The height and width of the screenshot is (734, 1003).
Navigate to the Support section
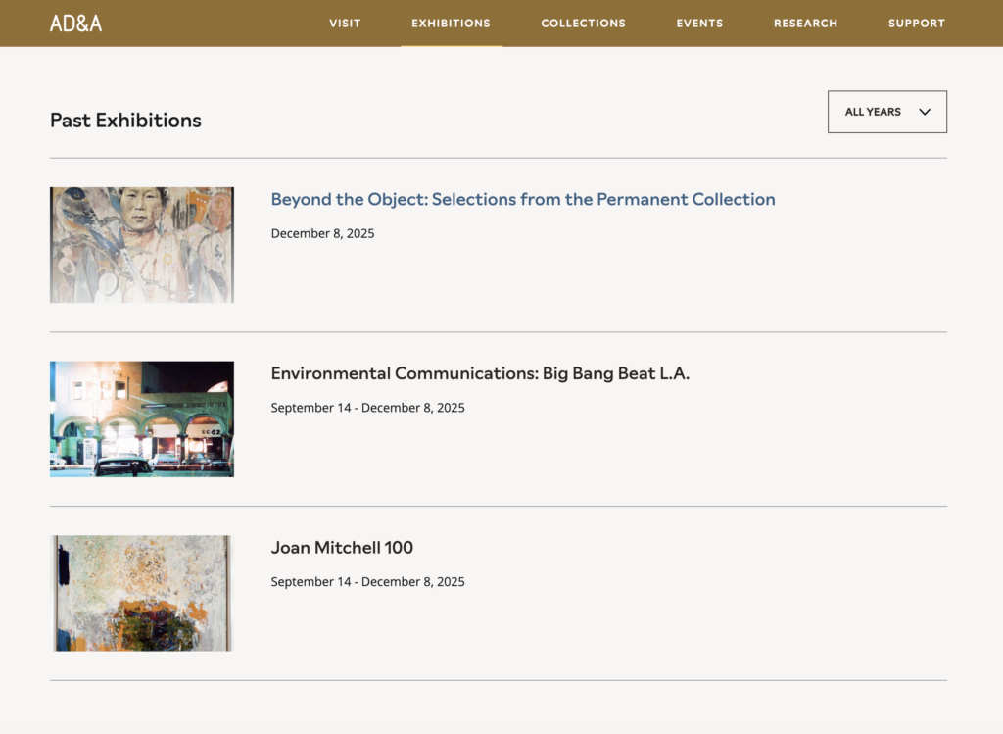pyautogui.click(x=916, y=24)
